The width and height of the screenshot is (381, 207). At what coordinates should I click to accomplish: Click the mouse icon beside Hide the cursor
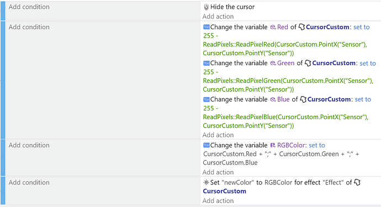206,7
